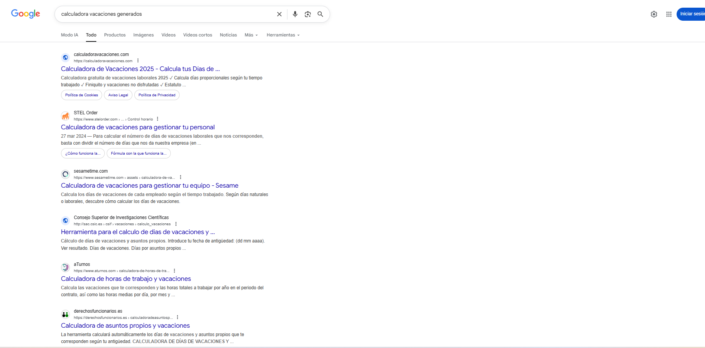
Task: Open the STEL Order site favicon
Action: click(x=65, y=115)
